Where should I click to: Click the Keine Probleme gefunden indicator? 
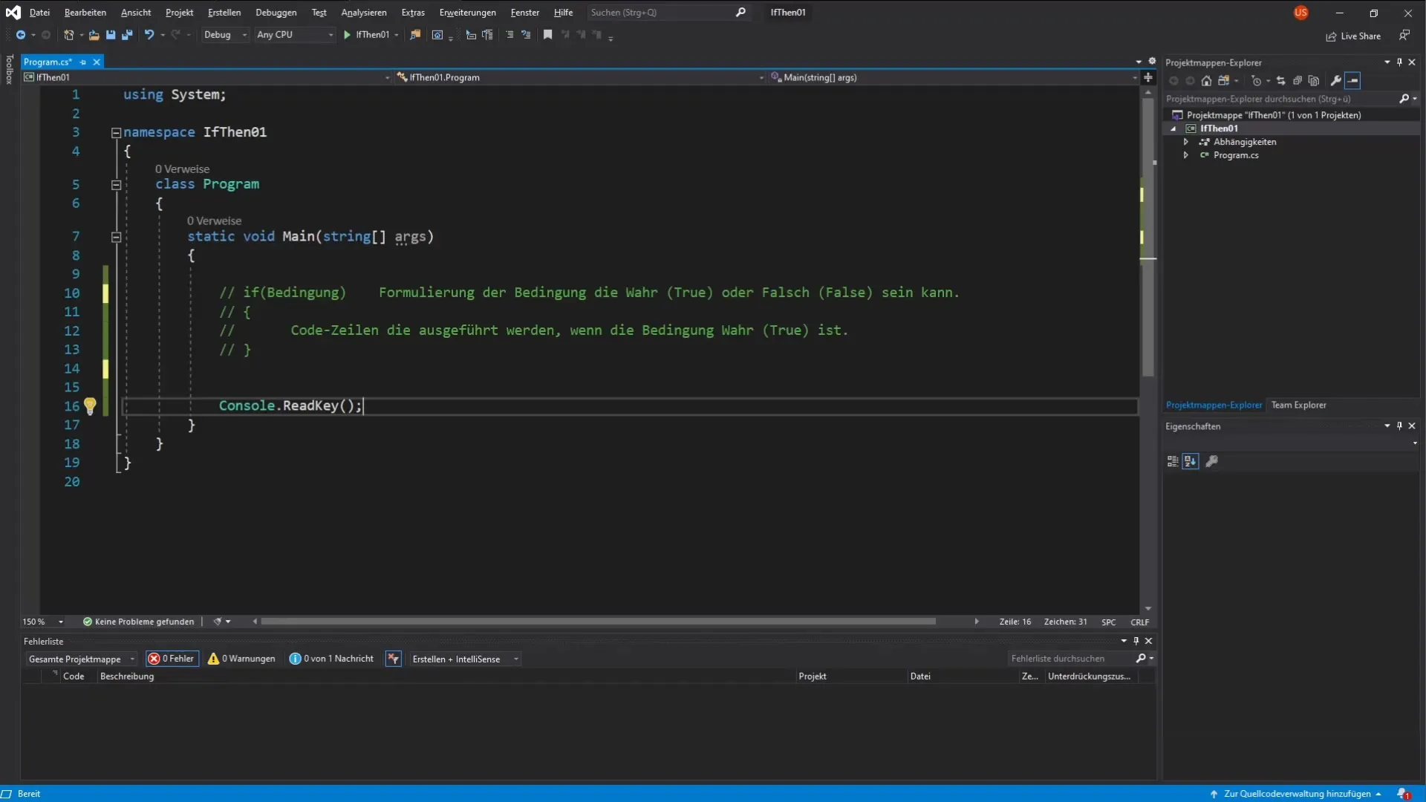(x=138, y=622)
